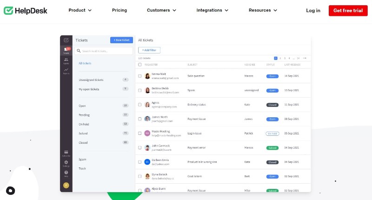The height and width of the screenshot is (200, 372).
Task: Click the green Solved status badge for John Carmack
Action: (x=272, y=148)
